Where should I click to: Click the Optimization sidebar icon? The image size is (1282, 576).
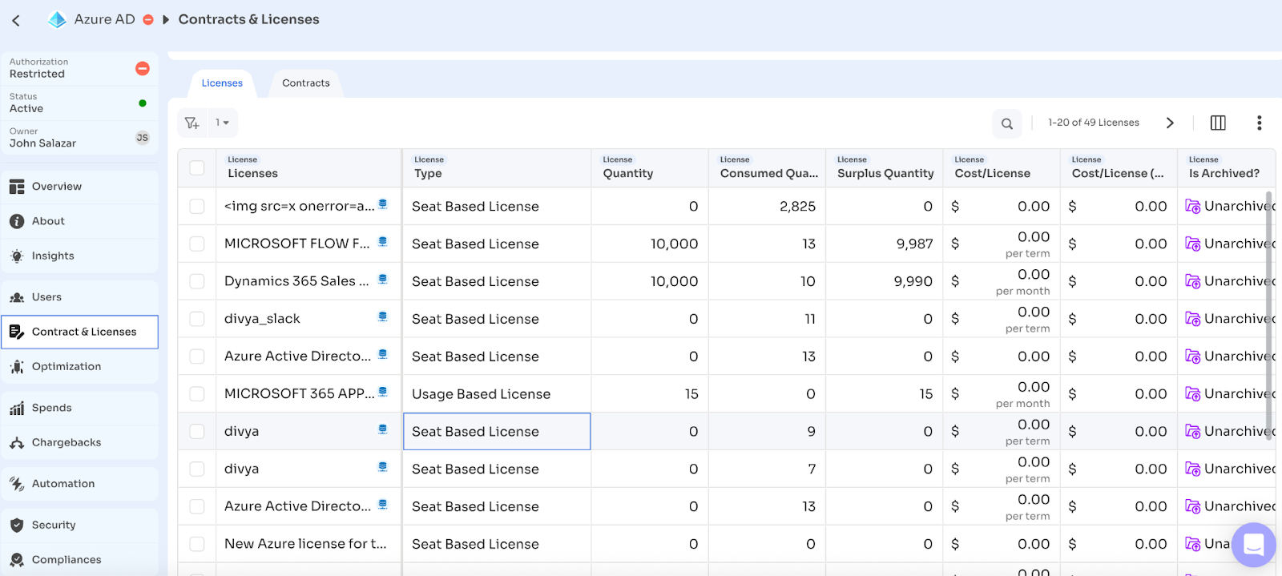[x=17, y=367]
